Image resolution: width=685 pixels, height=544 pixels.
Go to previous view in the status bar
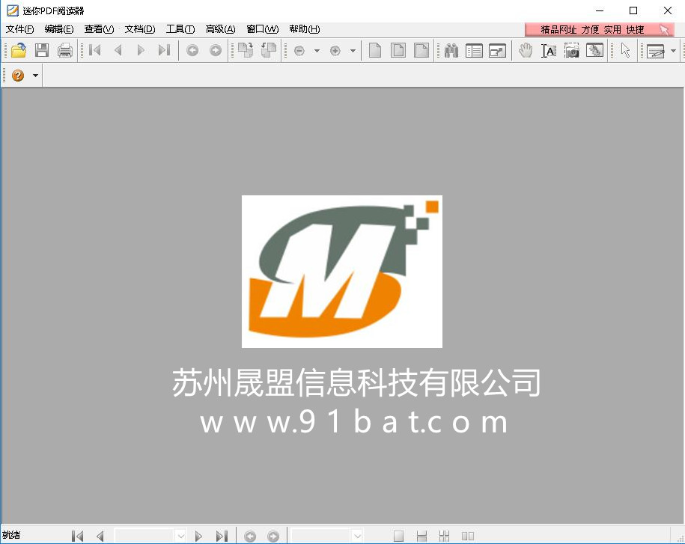coord(250,536)
